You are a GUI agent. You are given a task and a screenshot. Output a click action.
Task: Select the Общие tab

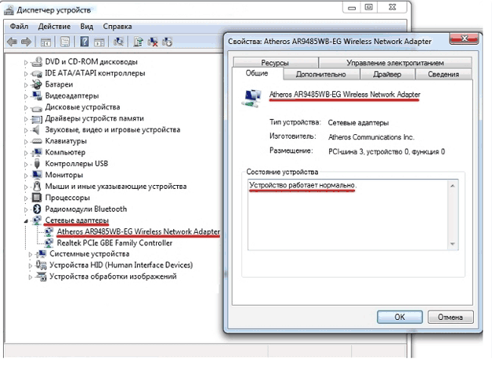257,73
